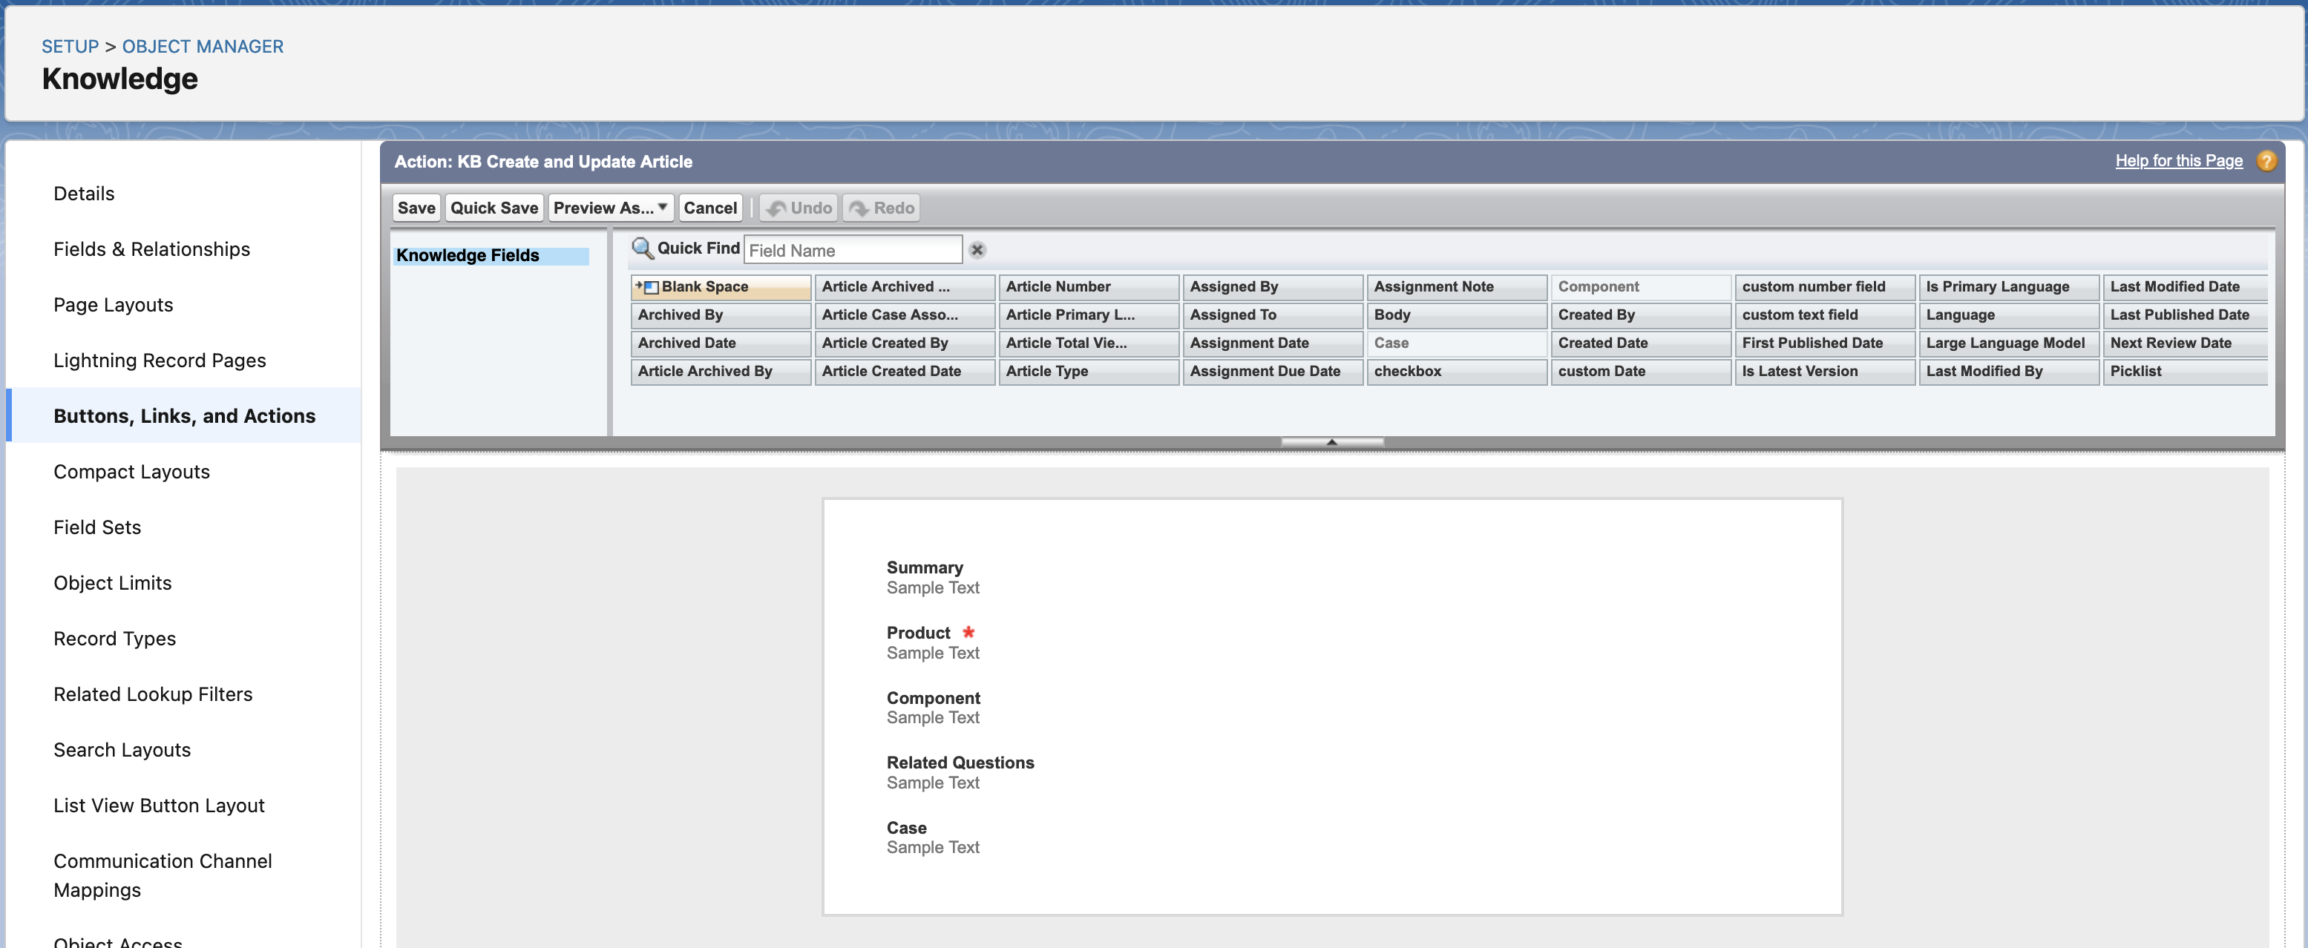Open Compact Layouts from sidebar
This screenshot has height=948, width=2308.
click(131, 472)
